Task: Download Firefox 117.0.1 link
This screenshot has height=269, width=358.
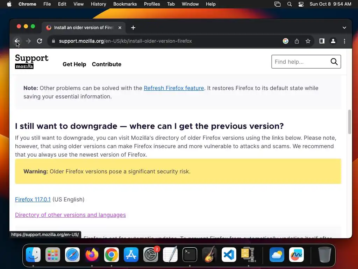Action: tap(33, 199)
